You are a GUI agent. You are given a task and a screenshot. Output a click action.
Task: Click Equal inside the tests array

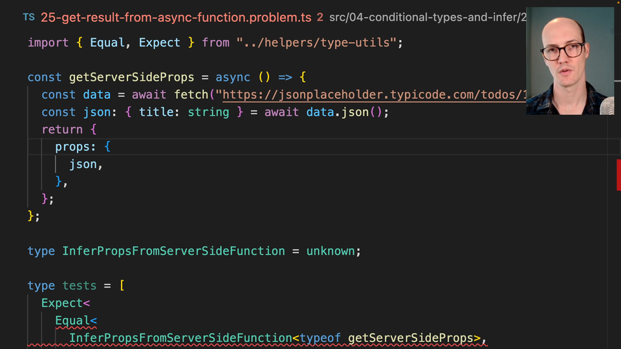pos(72,321)
